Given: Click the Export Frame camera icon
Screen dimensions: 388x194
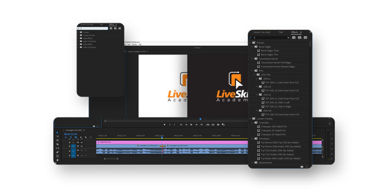Looking at the screenshot, I should click(218, 124).
